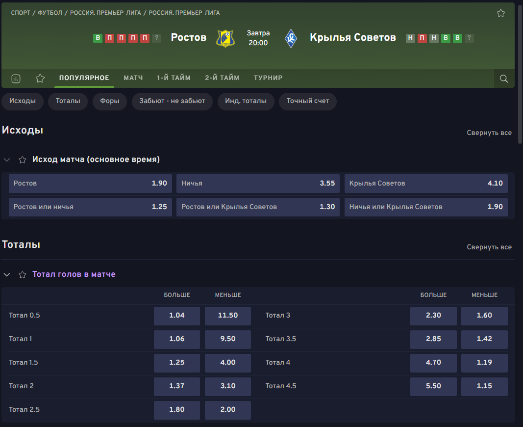The height and width of the screenshot is (427, 523).
Task: Pick Тотал 3.5 Больше at 2.85
Action: tap(433, 339)
